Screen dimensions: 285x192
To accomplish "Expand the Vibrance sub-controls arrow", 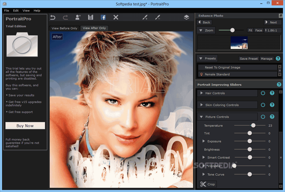I will pyautogui.click(x=204, y=166).
